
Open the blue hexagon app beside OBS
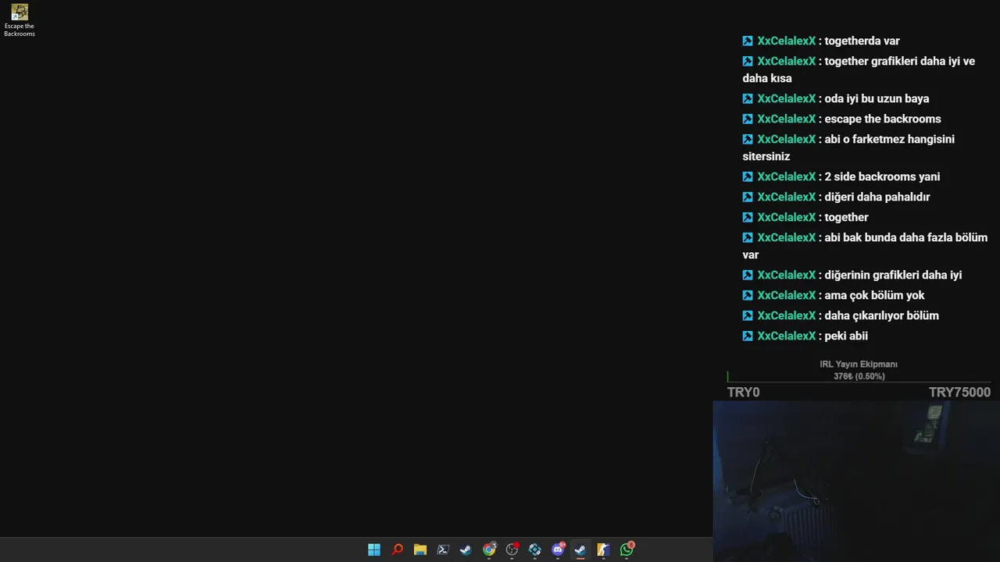(x=534, y=550)
